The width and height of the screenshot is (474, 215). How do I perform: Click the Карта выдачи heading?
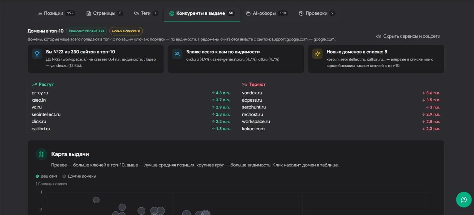tap(70, 154)
